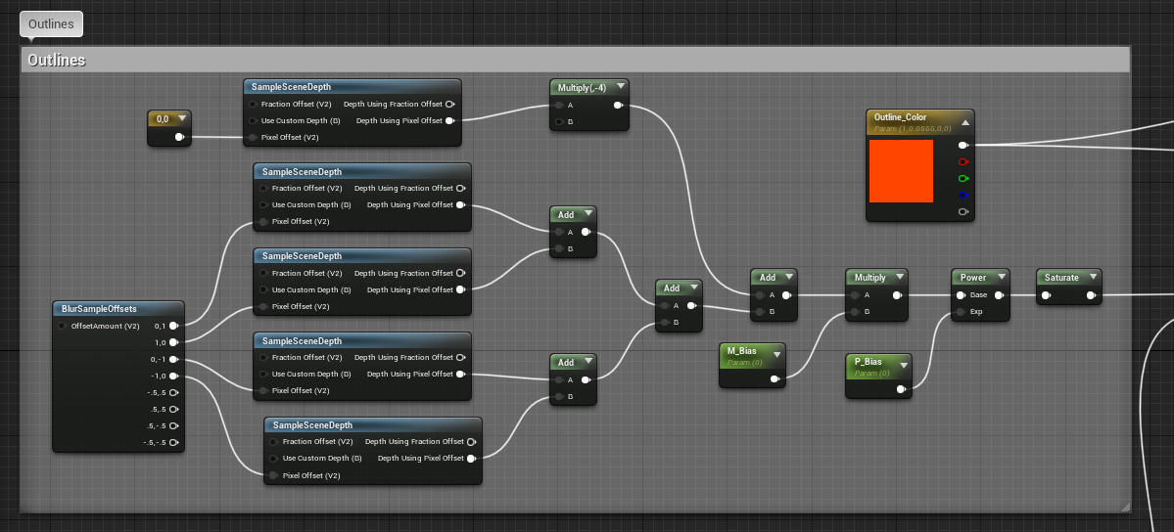Select the SampleSceneDepth node wired to 0,0 constant
This screenshot has height=532, width=1174.
(291, 87)
